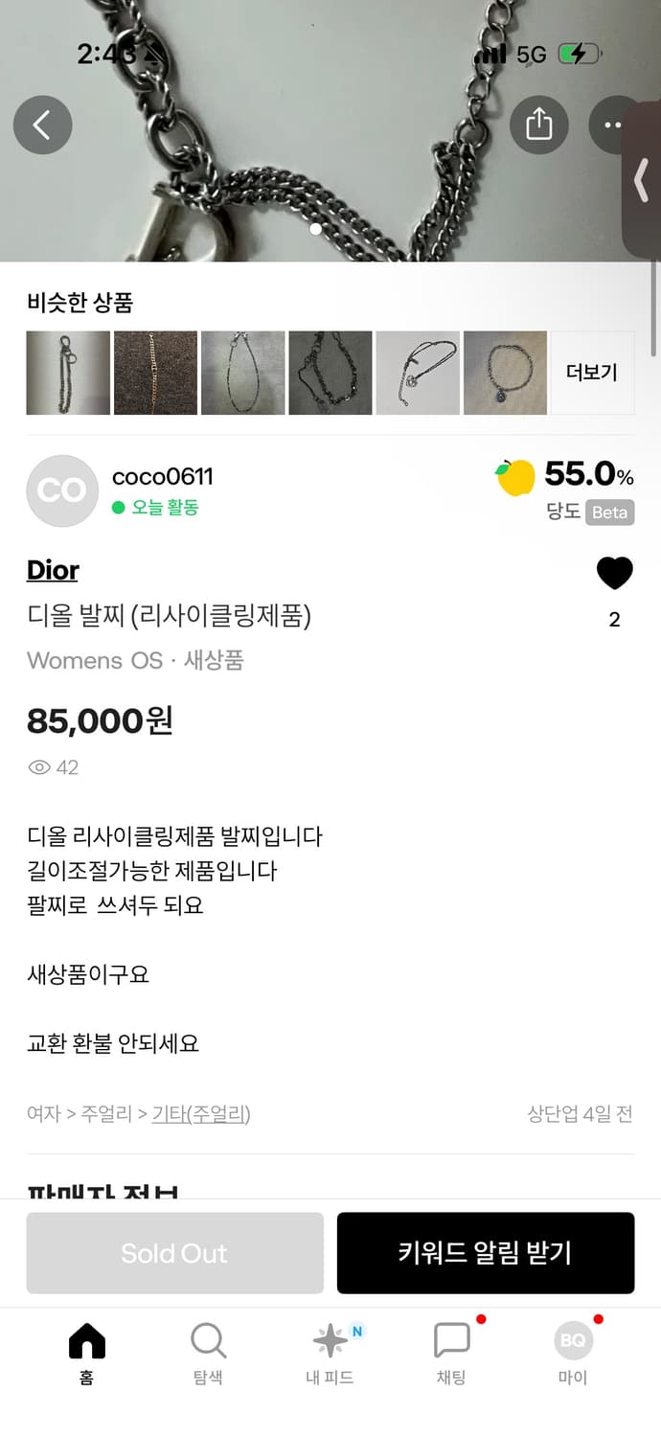The height and width of the screenshot is (1437, 661).
Task: Tap the 당도 lemon badge
Action: (x=515, y=477)
